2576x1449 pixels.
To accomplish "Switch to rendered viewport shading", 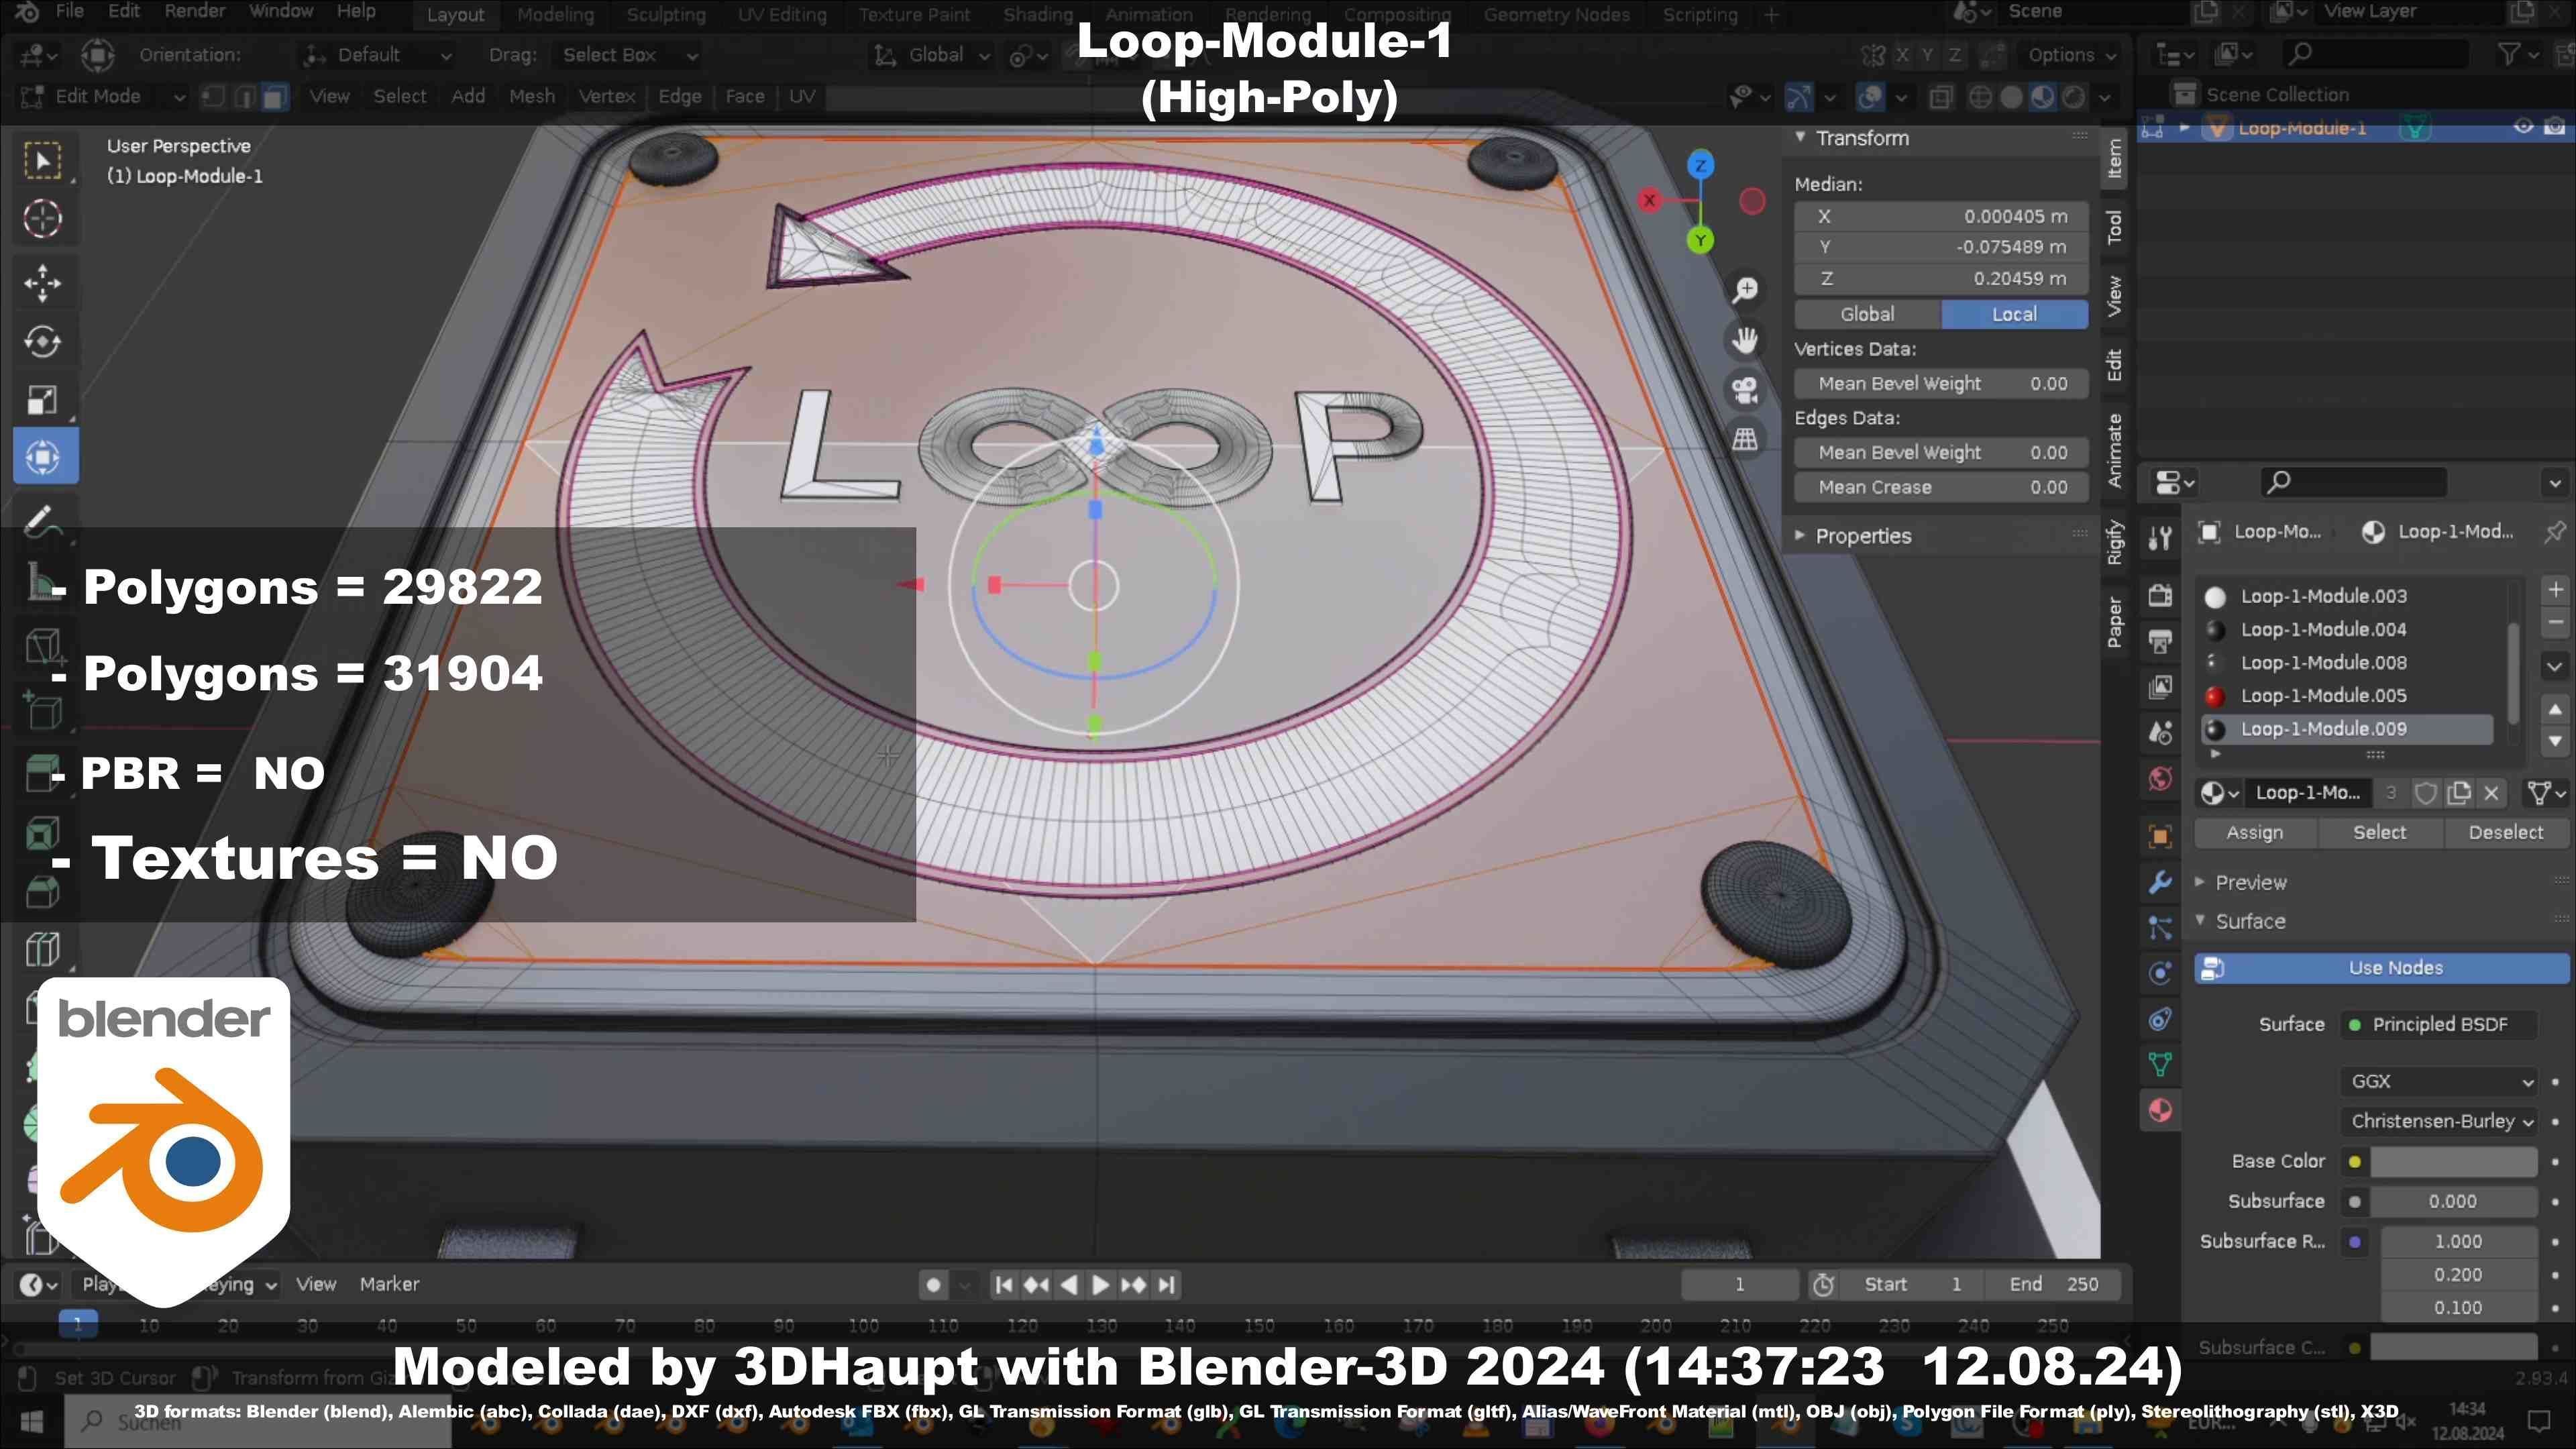I will [2074, 97].
